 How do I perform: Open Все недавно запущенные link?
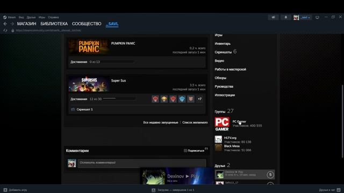[161, 123]
